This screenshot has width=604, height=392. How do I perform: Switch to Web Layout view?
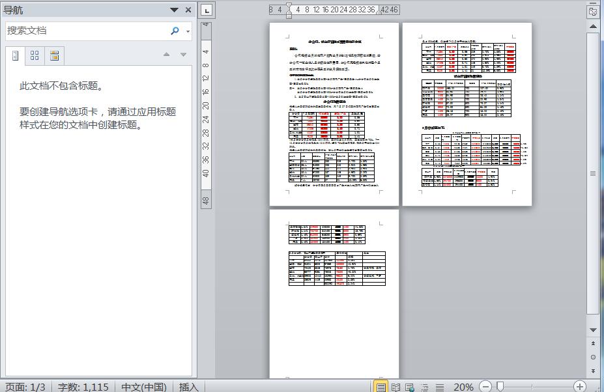[410, 387]
